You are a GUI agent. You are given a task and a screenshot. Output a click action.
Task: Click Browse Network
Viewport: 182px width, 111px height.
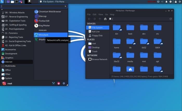click(x=97, y=59)
